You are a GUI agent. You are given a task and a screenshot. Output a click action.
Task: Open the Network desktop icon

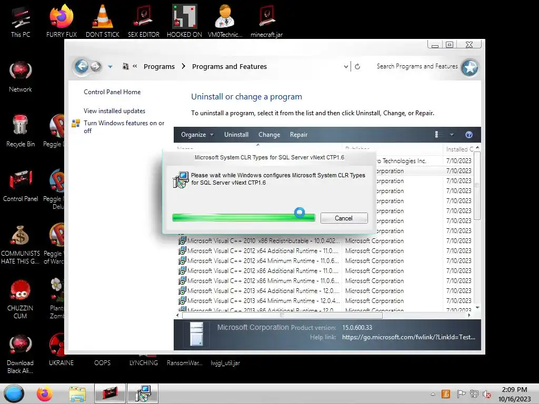pos(21,77)
